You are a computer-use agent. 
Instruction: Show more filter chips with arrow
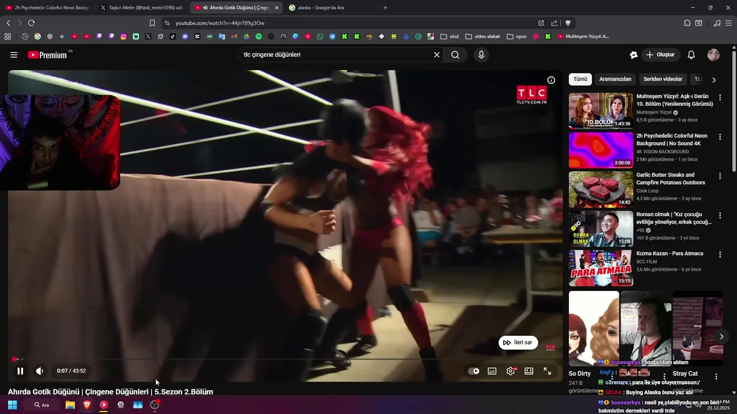pos(714,80)
